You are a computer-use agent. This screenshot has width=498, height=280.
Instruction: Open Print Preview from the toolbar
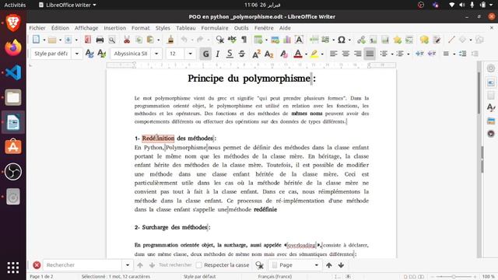(x=112, y=40)
